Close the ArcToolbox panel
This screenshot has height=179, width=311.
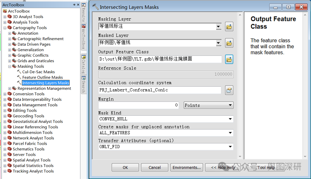pos(78,5)
